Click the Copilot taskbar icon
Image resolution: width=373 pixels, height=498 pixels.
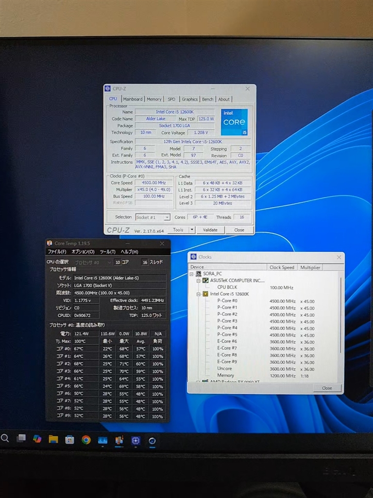coord(37,439)
